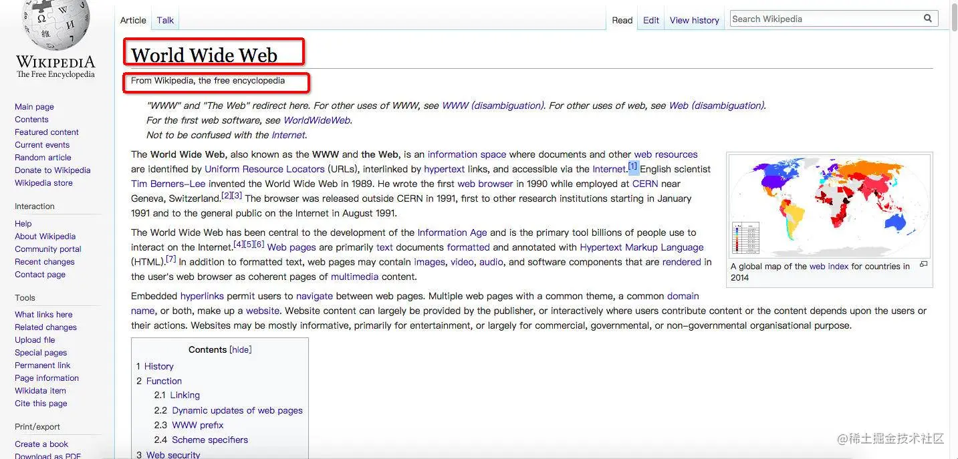Open Wikidata item link
This screenshot has height=459, width=958.
point(40,391)
